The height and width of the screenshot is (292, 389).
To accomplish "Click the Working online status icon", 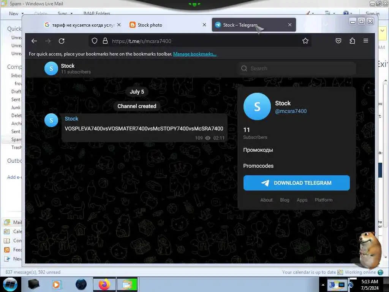I will [380, 272].
